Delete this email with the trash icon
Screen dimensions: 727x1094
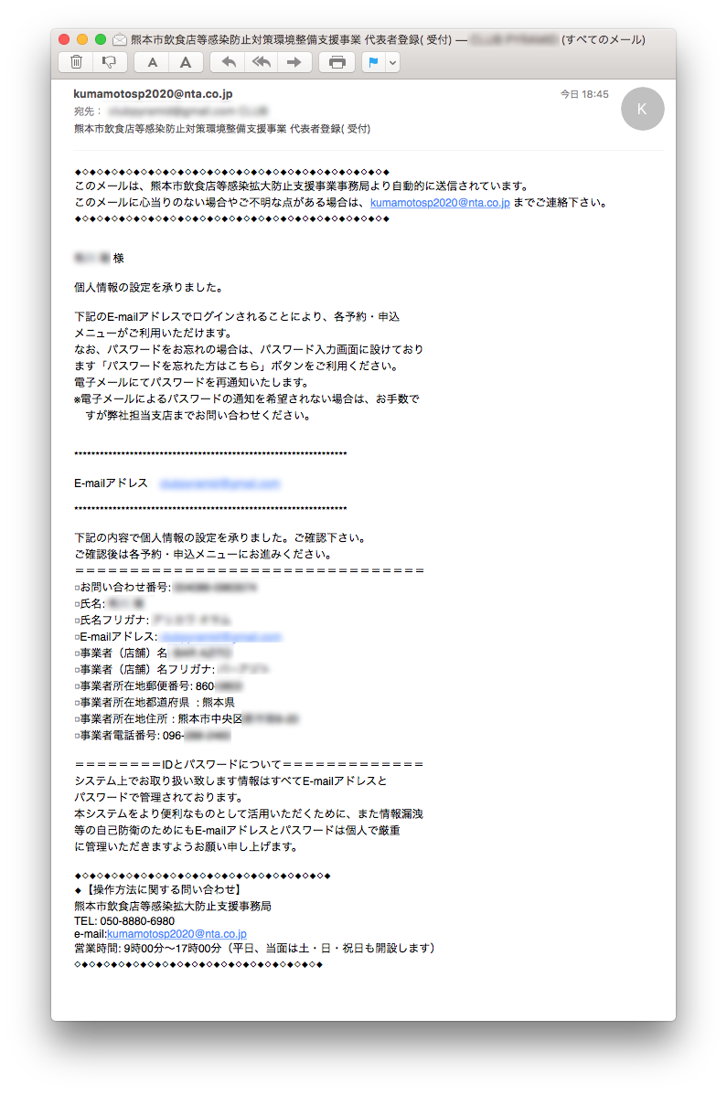76,62
